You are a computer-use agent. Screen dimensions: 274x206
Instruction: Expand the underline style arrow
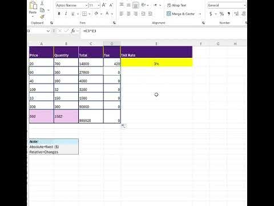(78, 14)
